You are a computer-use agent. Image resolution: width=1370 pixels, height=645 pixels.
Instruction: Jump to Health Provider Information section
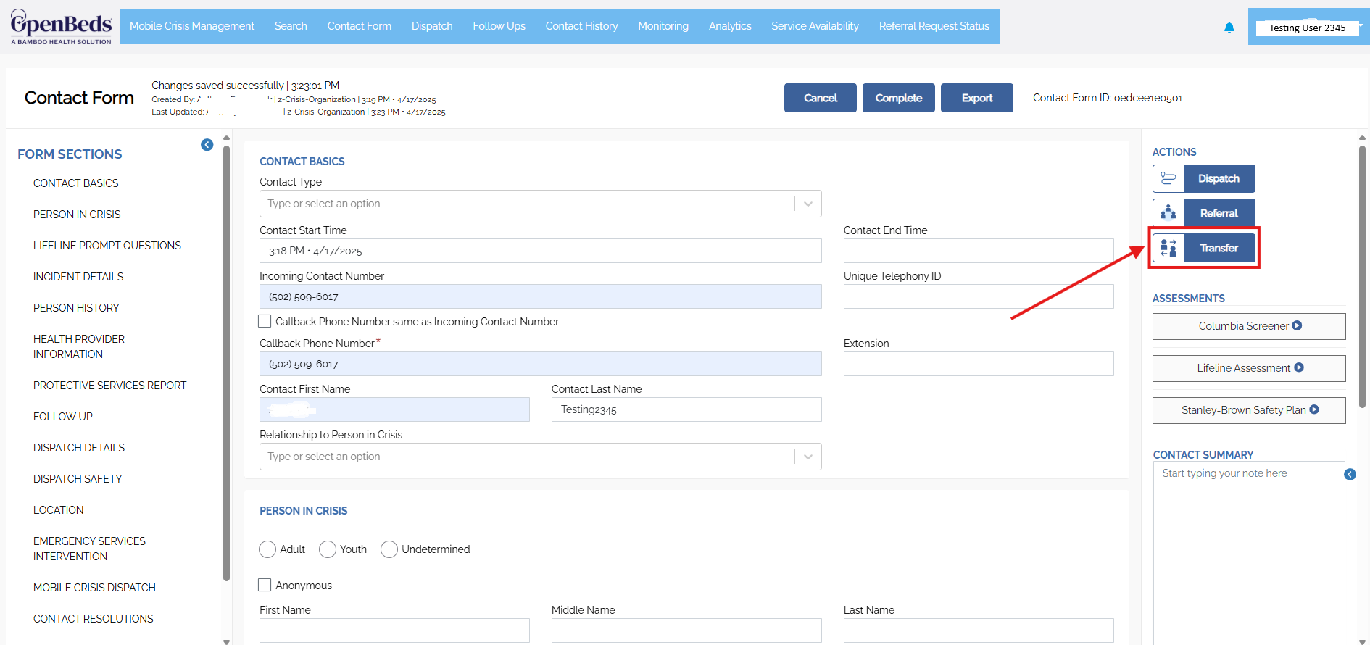79,346
